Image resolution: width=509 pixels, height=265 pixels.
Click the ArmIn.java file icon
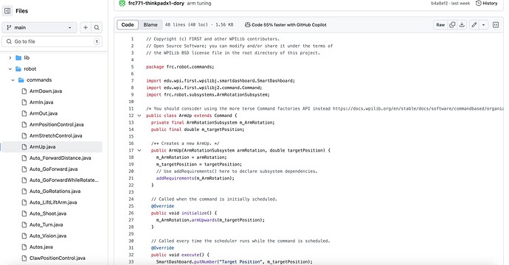(x=24, y=102)
